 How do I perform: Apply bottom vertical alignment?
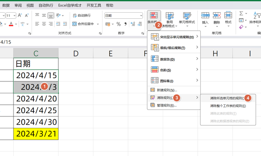(x=51, y=15)
